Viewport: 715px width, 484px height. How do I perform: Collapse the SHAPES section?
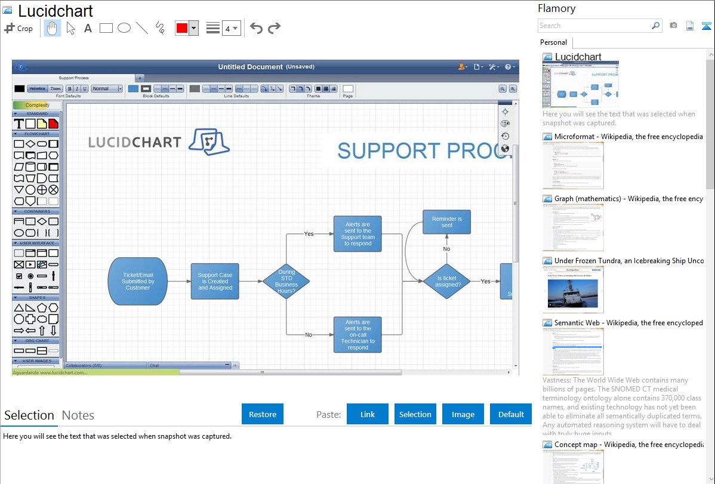36,297
